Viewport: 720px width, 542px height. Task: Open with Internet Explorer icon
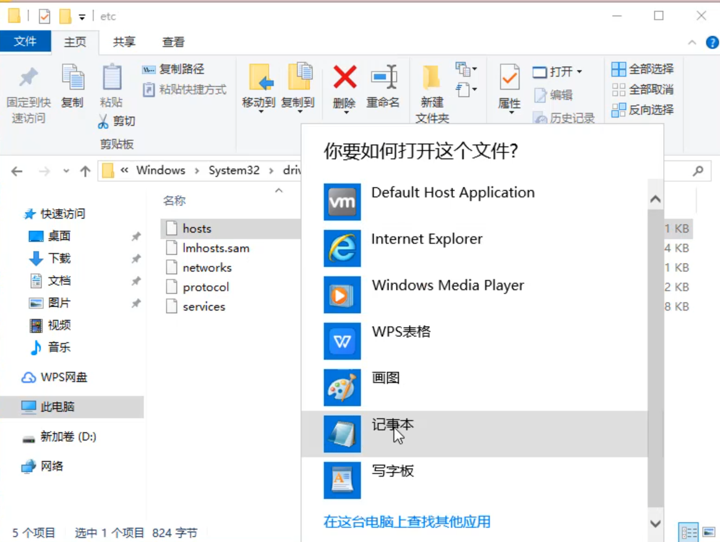342,248
